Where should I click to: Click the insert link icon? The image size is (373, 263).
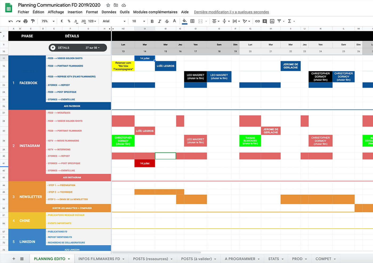point(257,21)
